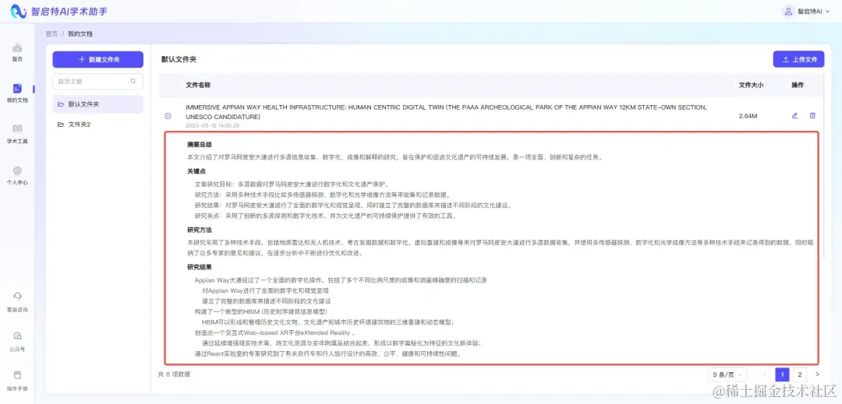The image size is (842, 404).
Task: Focus the 查找文献 search field
Action: point(97,82)
